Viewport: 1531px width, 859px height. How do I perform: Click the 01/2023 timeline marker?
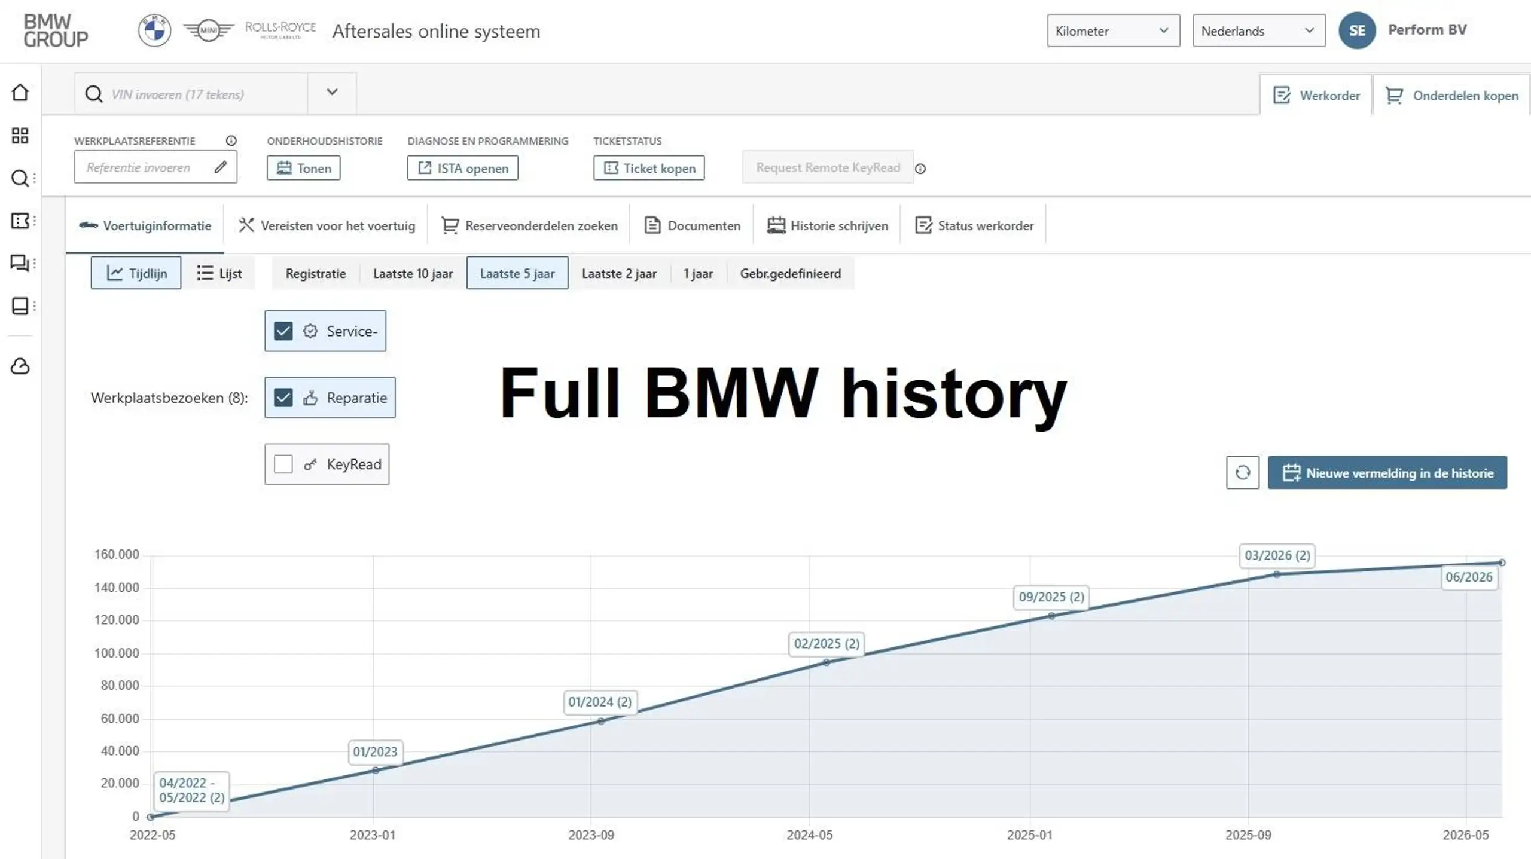(375, 752)
